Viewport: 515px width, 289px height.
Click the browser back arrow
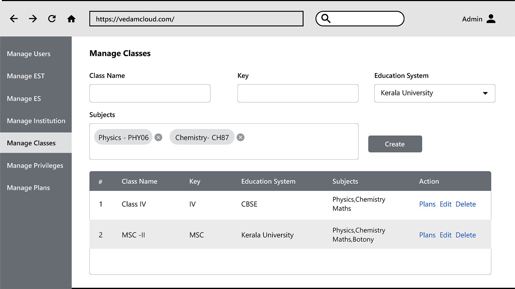coord(14,19)
